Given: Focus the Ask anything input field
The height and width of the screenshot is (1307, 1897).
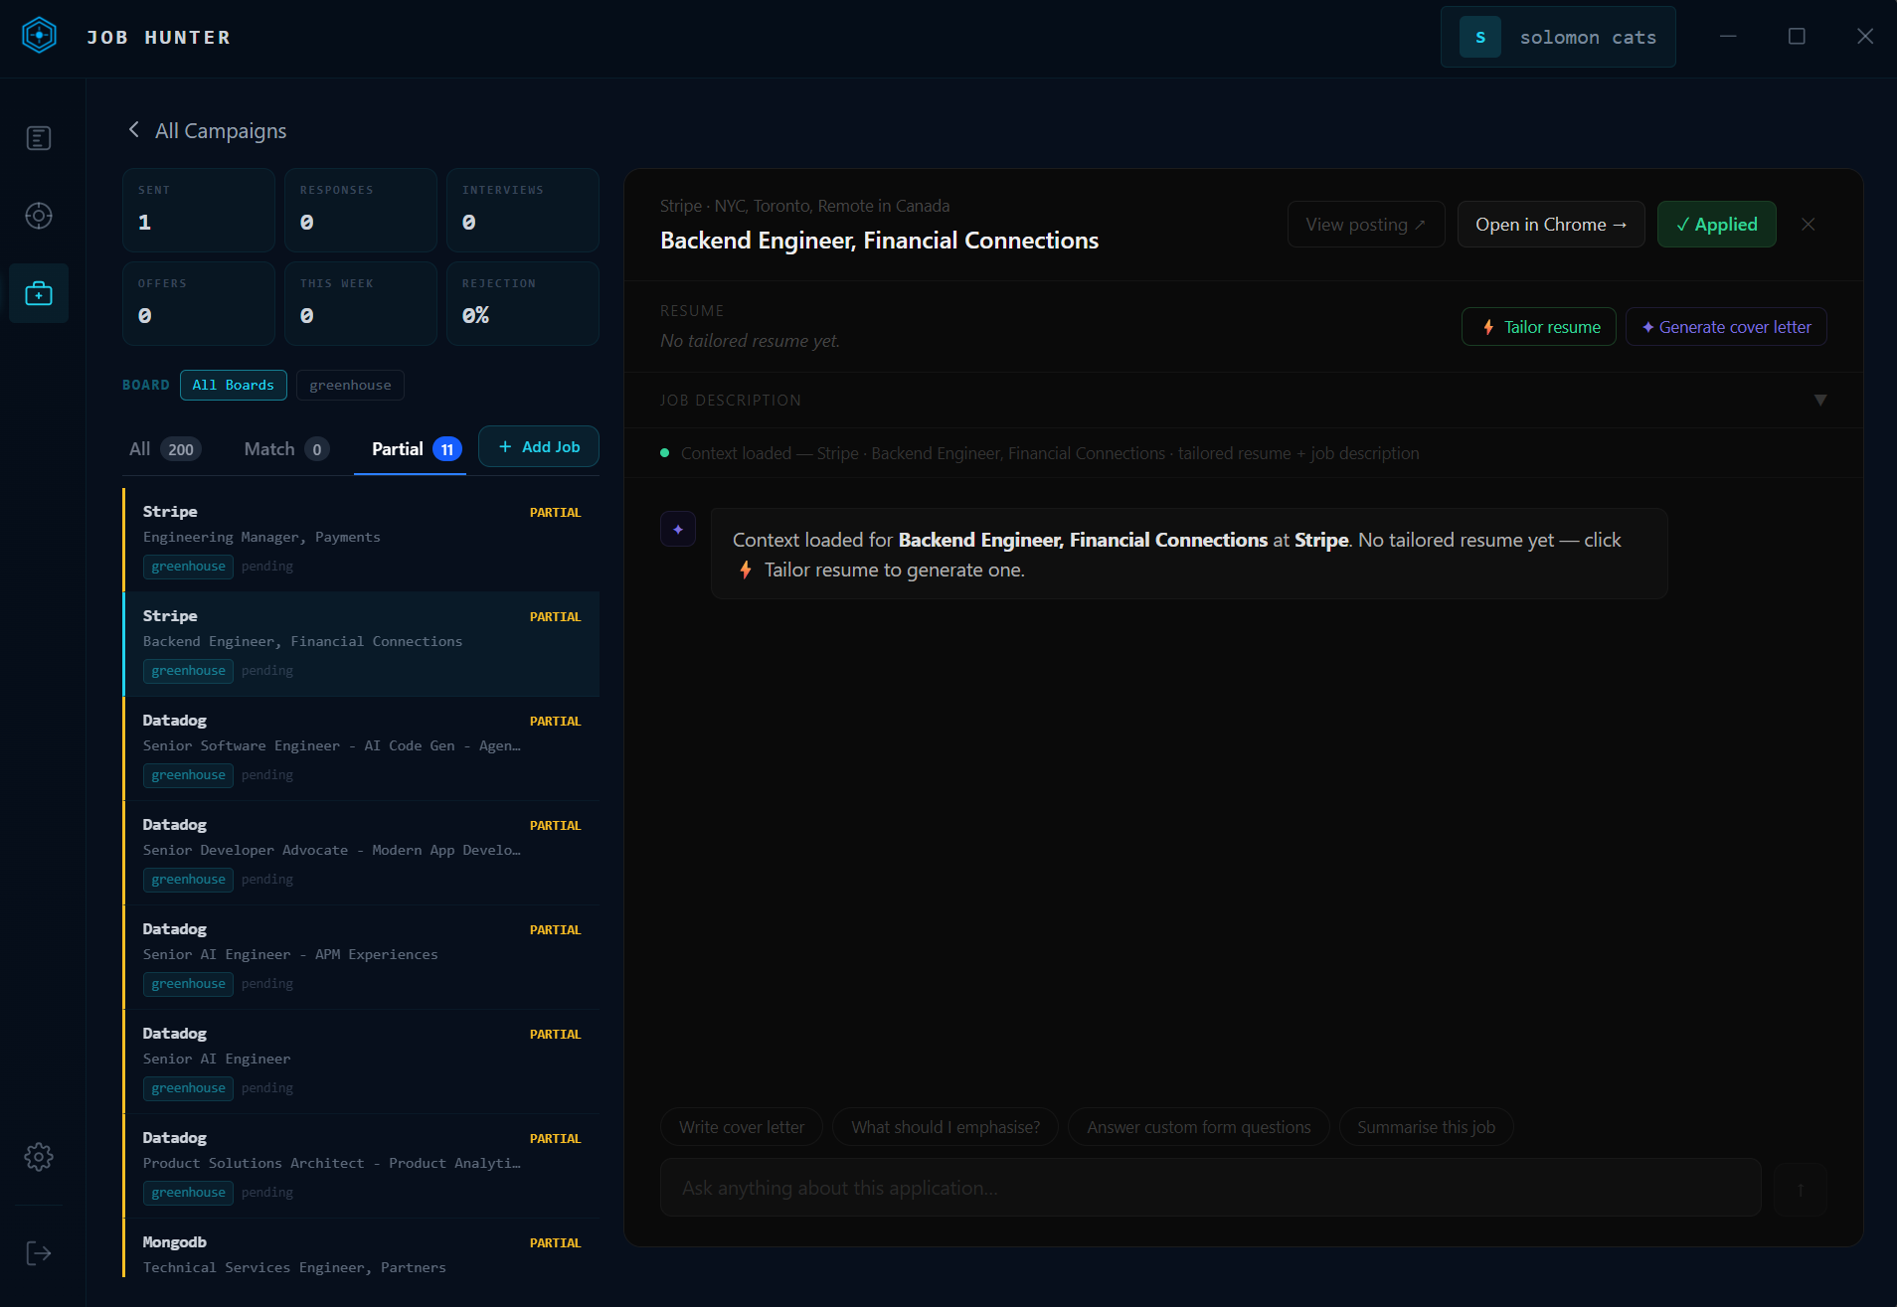Looking at the screenshot, I should [1211, 1189].
